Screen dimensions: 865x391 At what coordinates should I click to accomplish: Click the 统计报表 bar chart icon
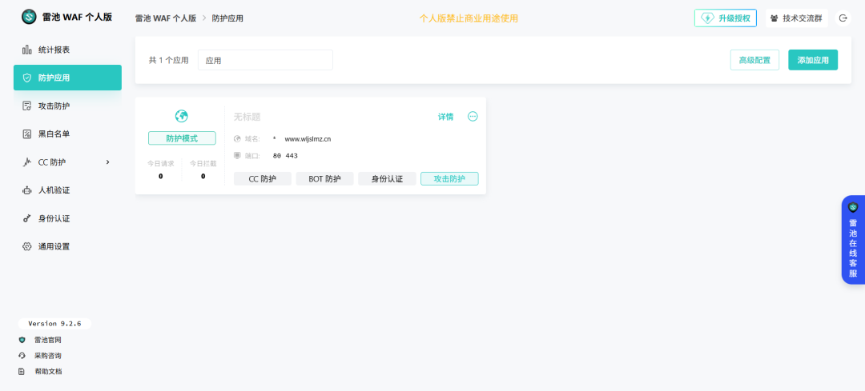click(x=27, y=50)
